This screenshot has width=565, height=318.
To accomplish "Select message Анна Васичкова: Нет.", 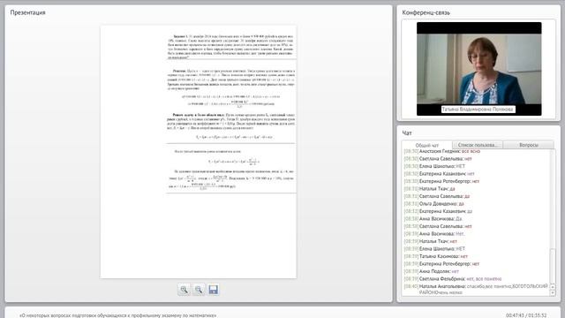I will coord(434,233).
